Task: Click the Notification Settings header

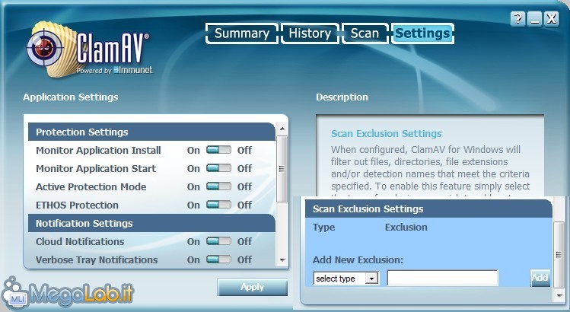Action: pyautogui.click(x=151, y=223)
